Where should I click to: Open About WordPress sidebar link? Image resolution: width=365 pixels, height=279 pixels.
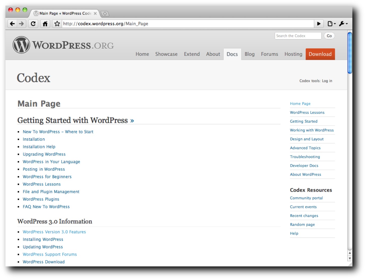coord(305,174)
